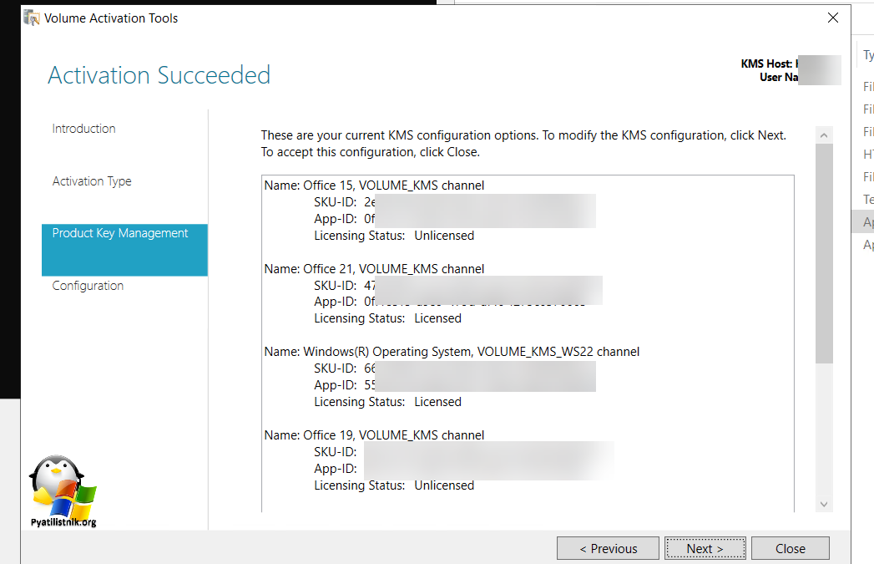874x564 pixels.
Task: Select the Product Key Management step
Action: point(125,250)
